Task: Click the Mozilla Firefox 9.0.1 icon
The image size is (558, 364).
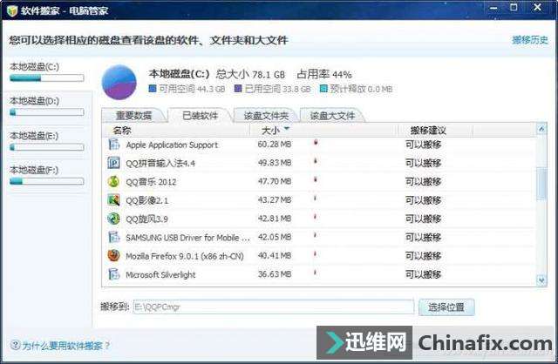Action: [113, 256]
